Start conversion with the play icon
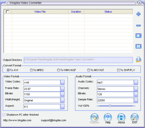Viewport: 145px width, 128px height. coord(139,36)
